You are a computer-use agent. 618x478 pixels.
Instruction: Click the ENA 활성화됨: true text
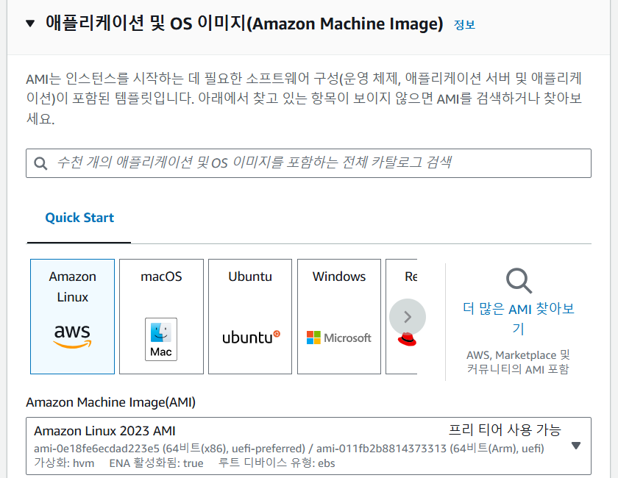(x=157, y=463)
